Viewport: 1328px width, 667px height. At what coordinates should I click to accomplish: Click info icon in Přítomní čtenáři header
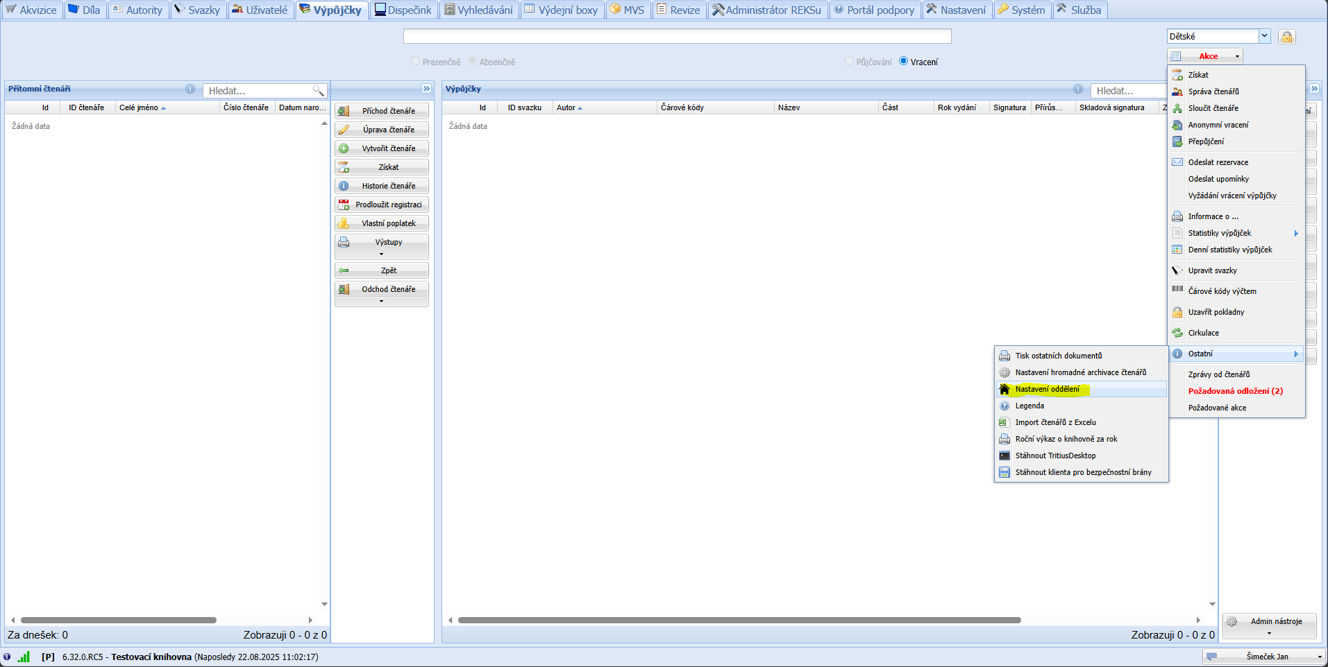click(190, 89)
